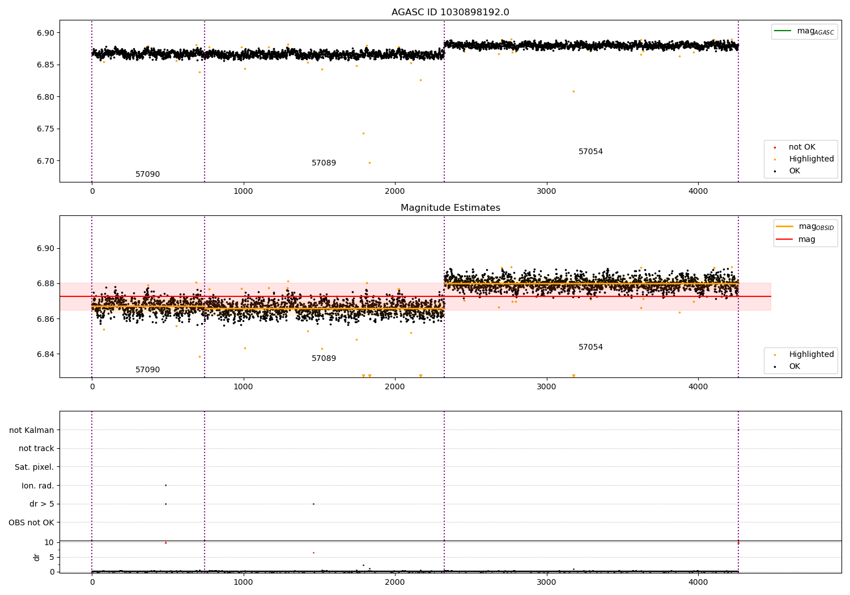Click "Highlighted" in the AGASC ID plot legend
Viewport: 850px width, 595px height.
[804, 159]
